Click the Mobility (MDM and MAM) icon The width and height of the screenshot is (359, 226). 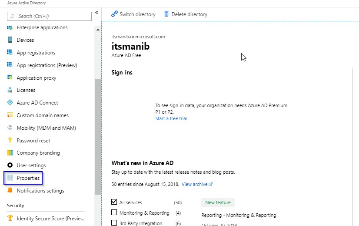10,127
